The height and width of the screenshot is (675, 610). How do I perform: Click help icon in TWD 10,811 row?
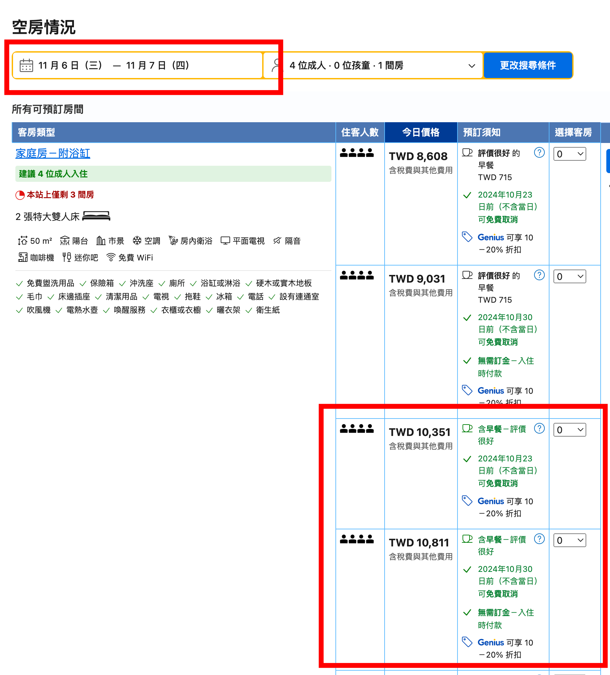pos(539,539)
